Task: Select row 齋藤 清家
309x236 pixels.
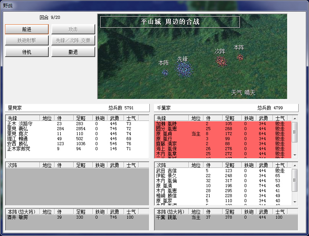Action: [223, 144]
